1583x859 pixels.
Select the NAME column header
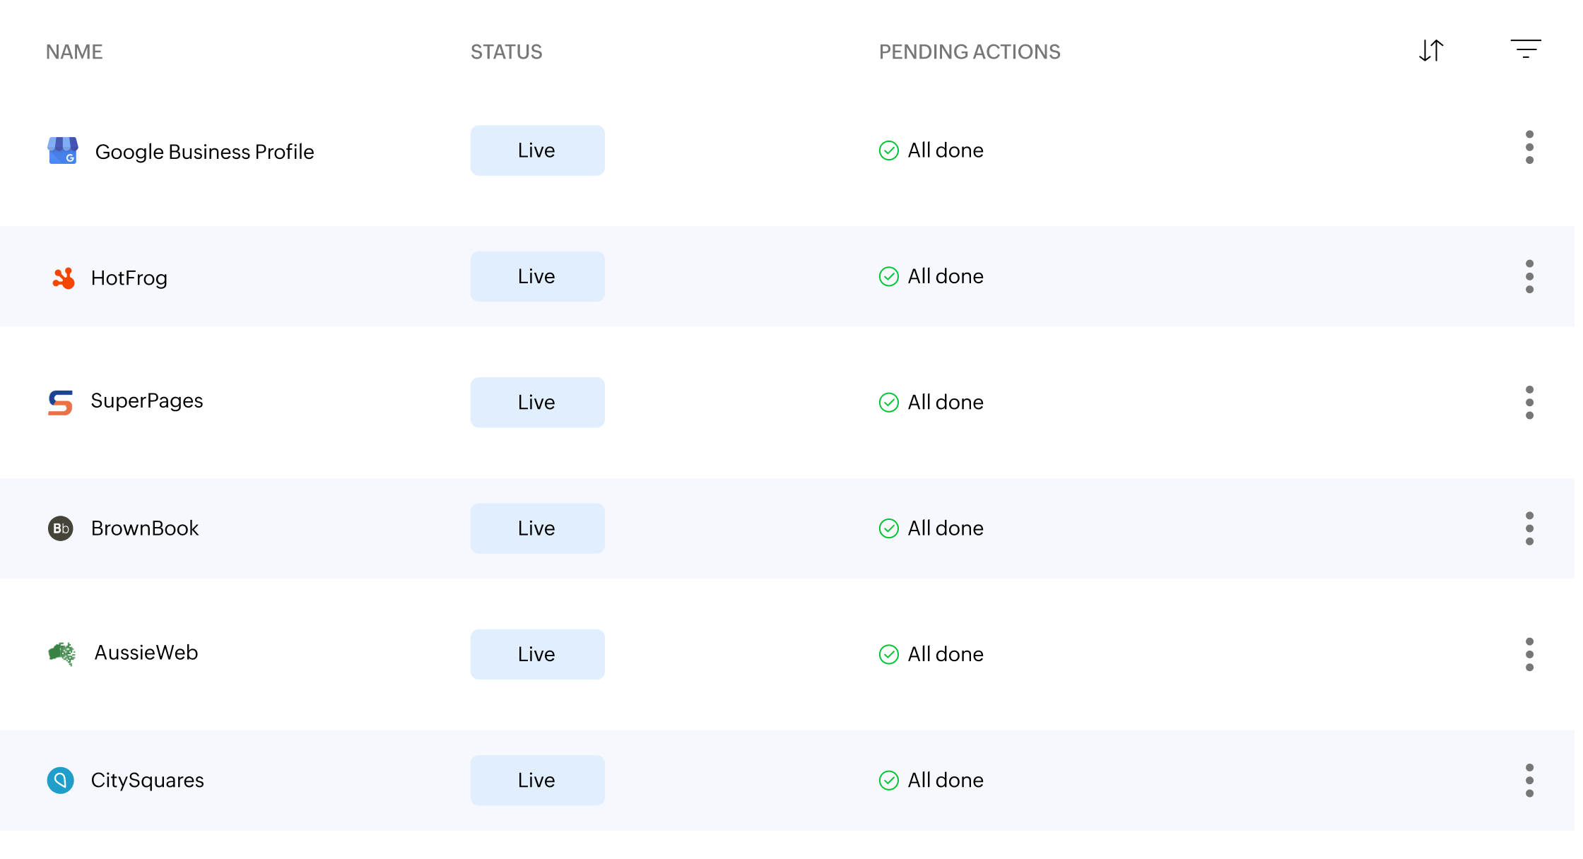(74, 52)
